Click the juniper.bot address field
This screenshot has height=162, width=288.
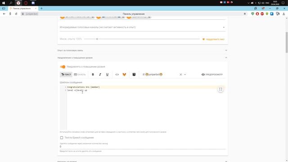31,14
